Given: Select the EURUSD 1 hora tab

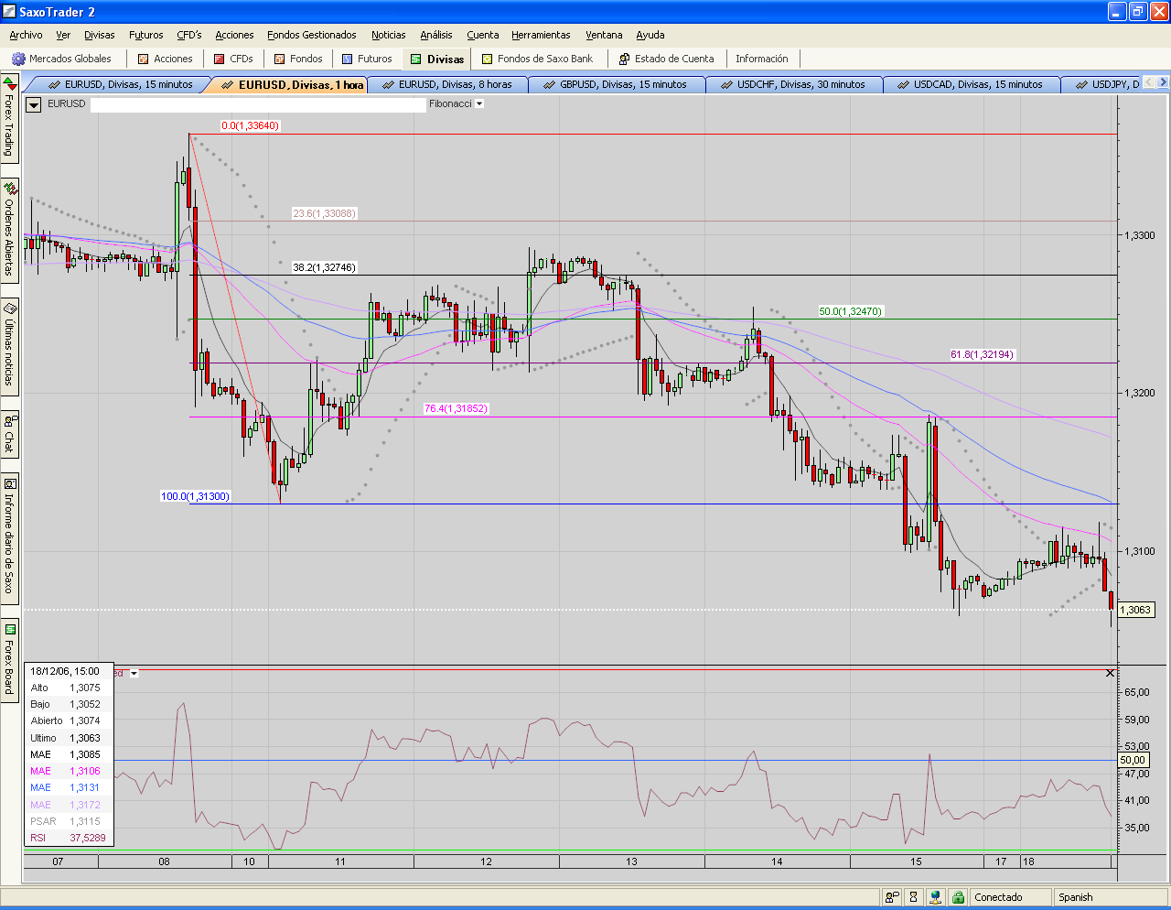Looking at the screenshot, I should (x=291, y=84).
